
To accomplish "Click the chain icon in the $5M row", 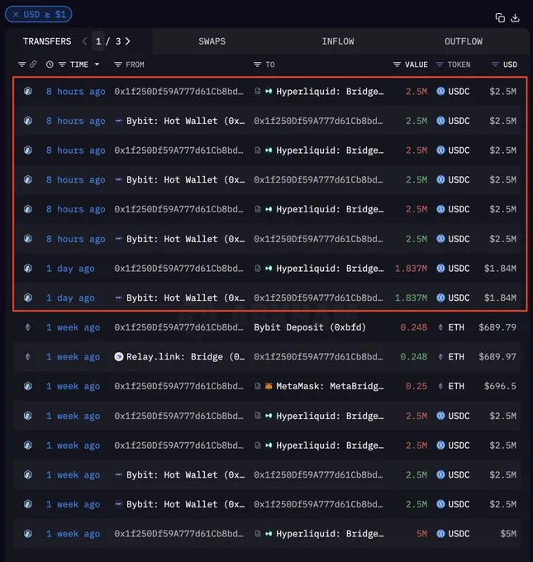I will 28,534.
